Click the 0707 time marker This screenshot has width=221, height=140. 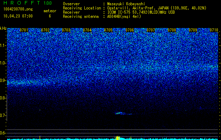[x=151, y=30]
